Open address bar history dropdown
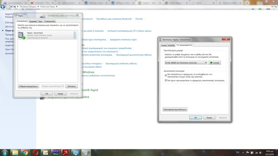The height and width of the screenshot is (156, 278). point(272,7)
